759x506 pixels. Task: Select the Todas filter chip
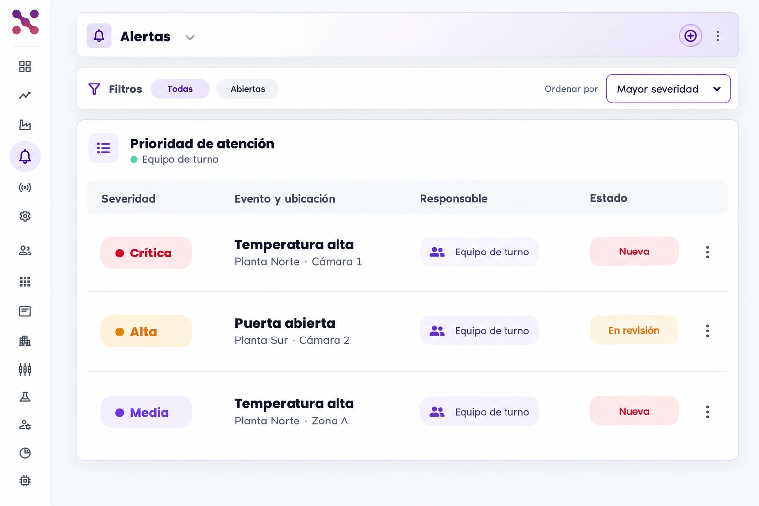(180, 89)
